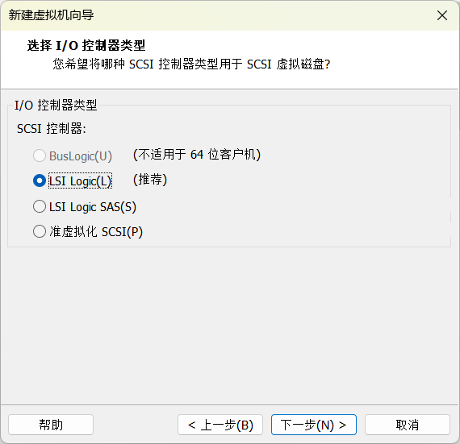460x444 pixels.
Task: Click the disabled BusLogic(U) radio circle
Action: tap(40, 156)
